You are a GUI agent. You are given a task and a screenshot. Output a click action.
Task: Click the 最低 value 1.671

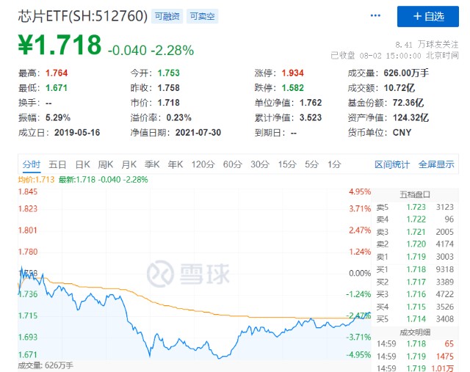[x=57, y=88]
